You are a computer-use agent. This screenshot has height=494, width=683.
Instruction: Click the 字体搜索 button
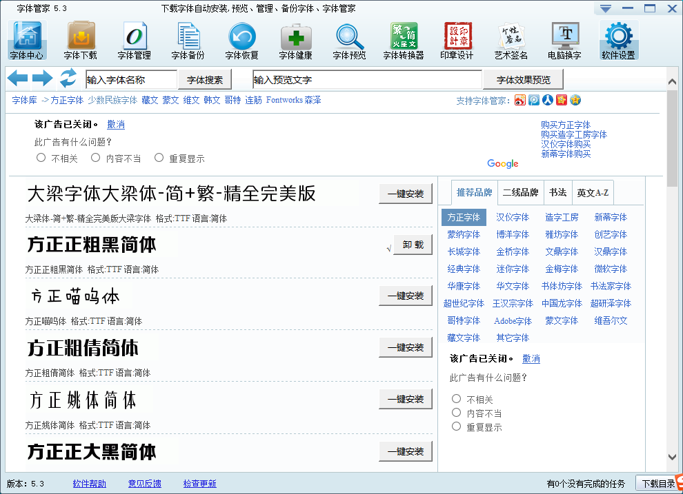(x=205, y=80)
